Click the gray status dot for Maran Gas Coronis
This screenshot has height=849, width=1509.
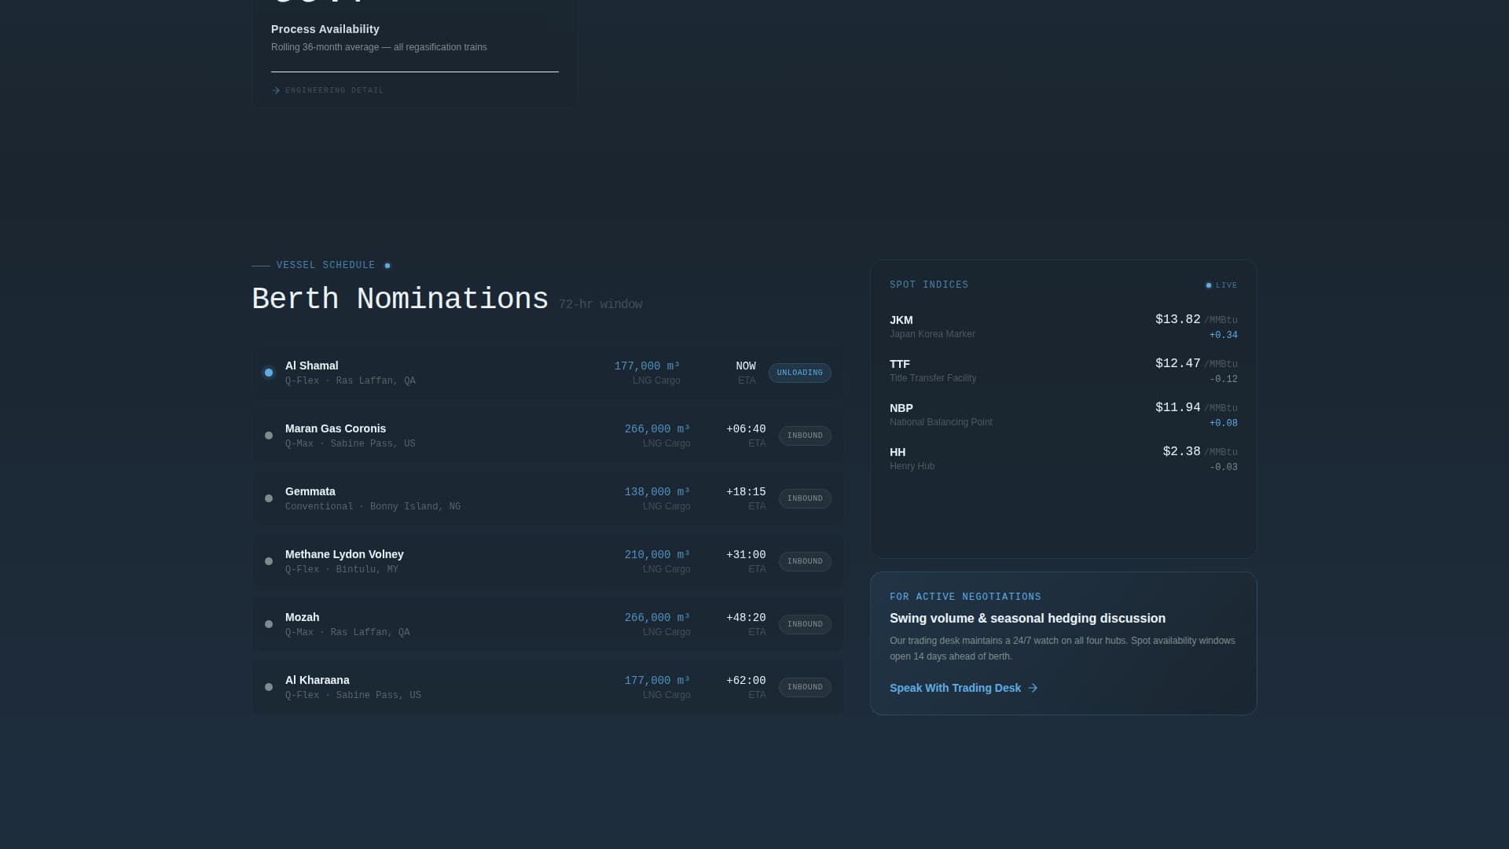269,436
